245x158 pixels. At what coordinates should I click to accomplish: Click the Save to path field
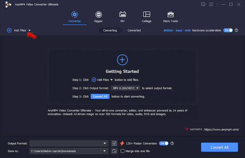point(65,151)
